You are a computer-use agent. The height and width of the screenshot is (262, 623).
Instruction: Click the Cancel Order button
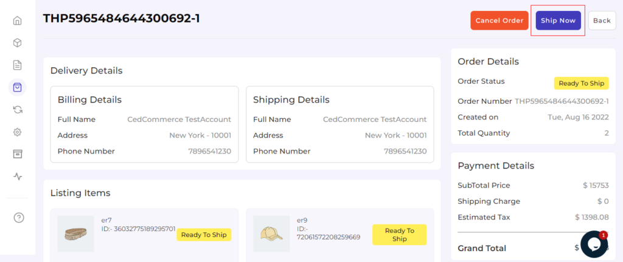point(499,21)
